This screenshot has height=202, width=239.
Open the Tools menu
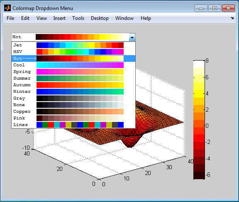(78, 18)
